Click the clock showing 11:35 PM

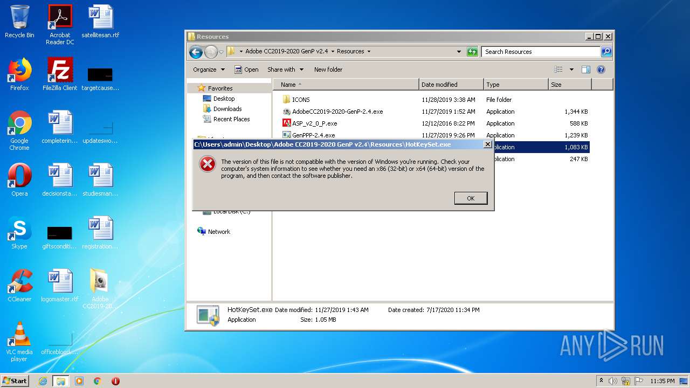coord(662,381)
